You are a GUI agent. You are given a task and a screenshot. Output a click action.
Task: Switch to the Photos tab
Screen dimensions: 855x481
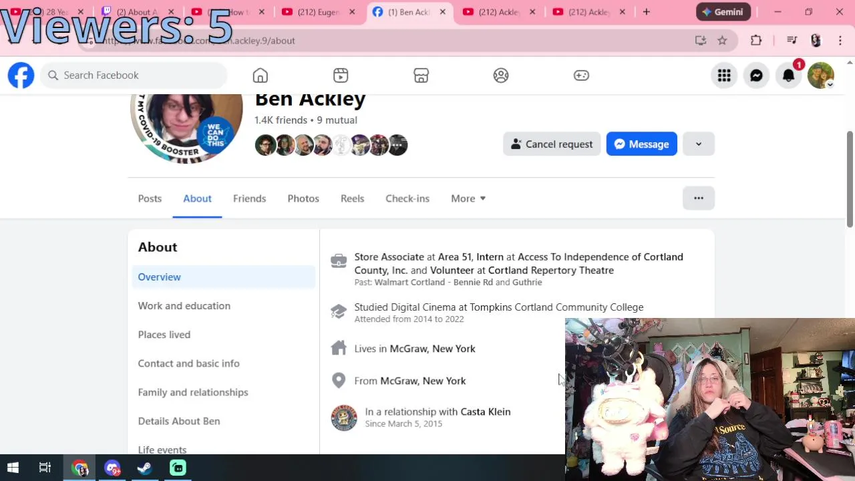[303, 198]
